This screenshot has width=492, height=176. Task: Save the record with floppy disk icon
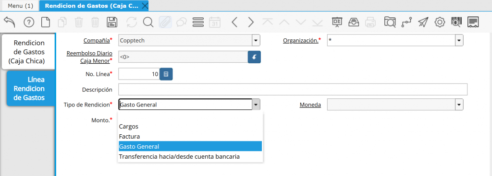(112, 22)
